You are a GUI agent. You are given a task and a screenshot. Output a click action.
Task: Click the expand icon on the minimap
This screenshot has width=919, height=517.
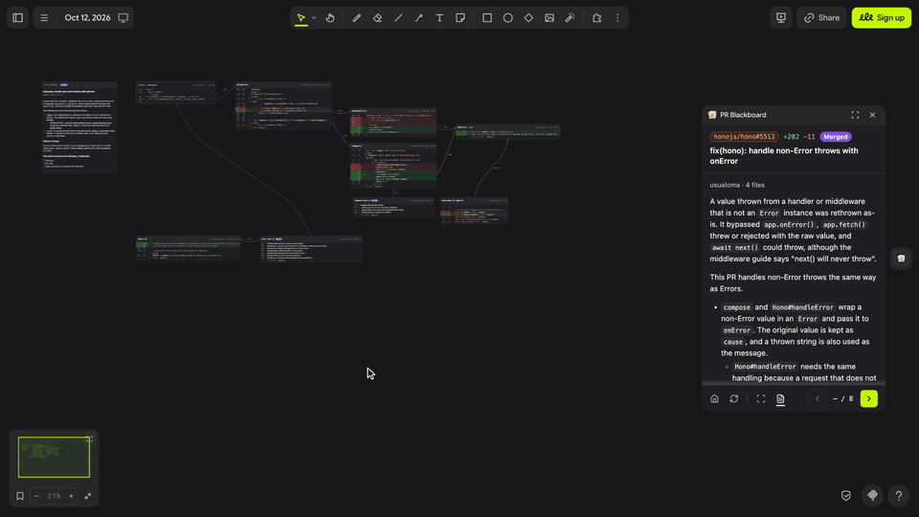pos(89,438)
